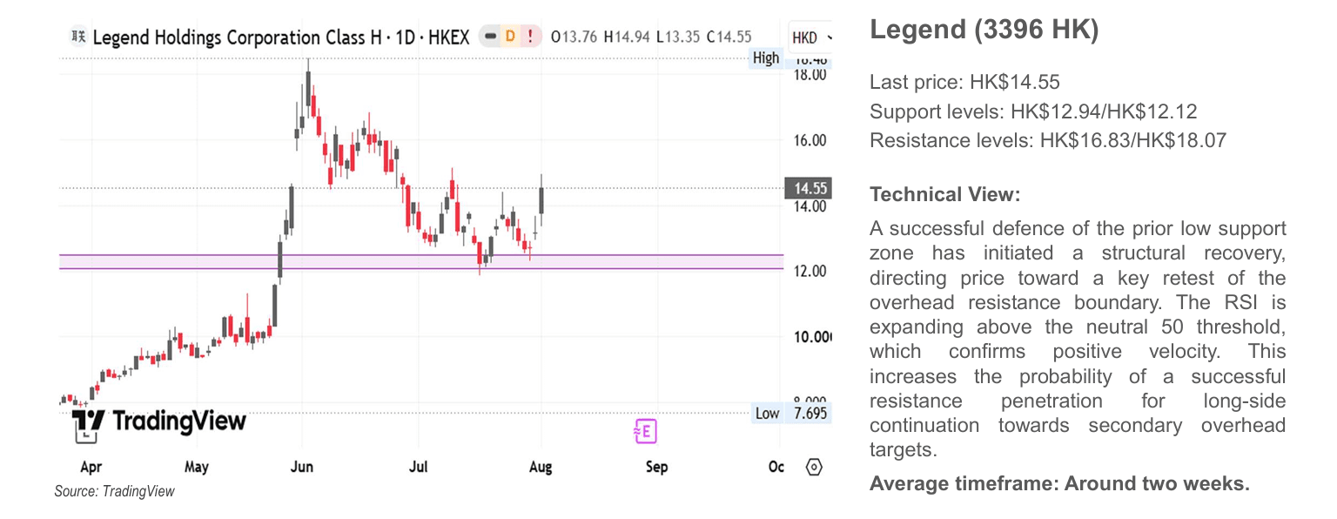Click the close value C14.55
This screenshot has width=1337, height=519.
coord(729,37)
